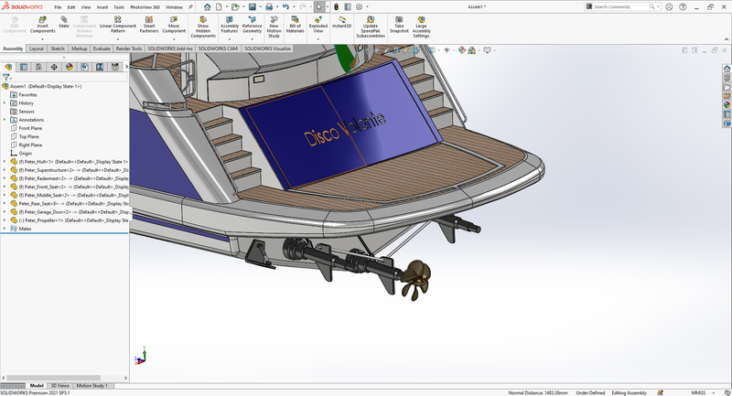Open the PhotoView 360 menu

pos(145,7)
